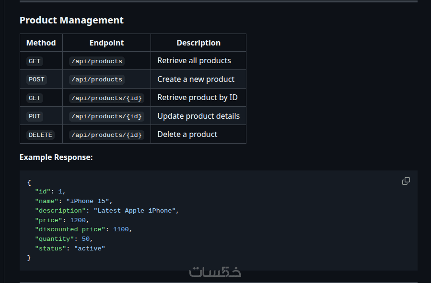This screenshot has width=431, height=283.
Task: Select the PUT method badge
Action: pyautogui.click(x=35, y=116)
